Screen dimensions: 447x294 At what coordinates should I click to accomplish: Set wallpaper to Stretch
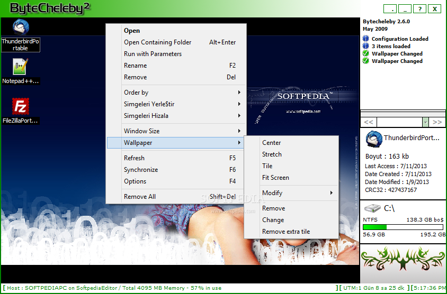coord(291,154)
